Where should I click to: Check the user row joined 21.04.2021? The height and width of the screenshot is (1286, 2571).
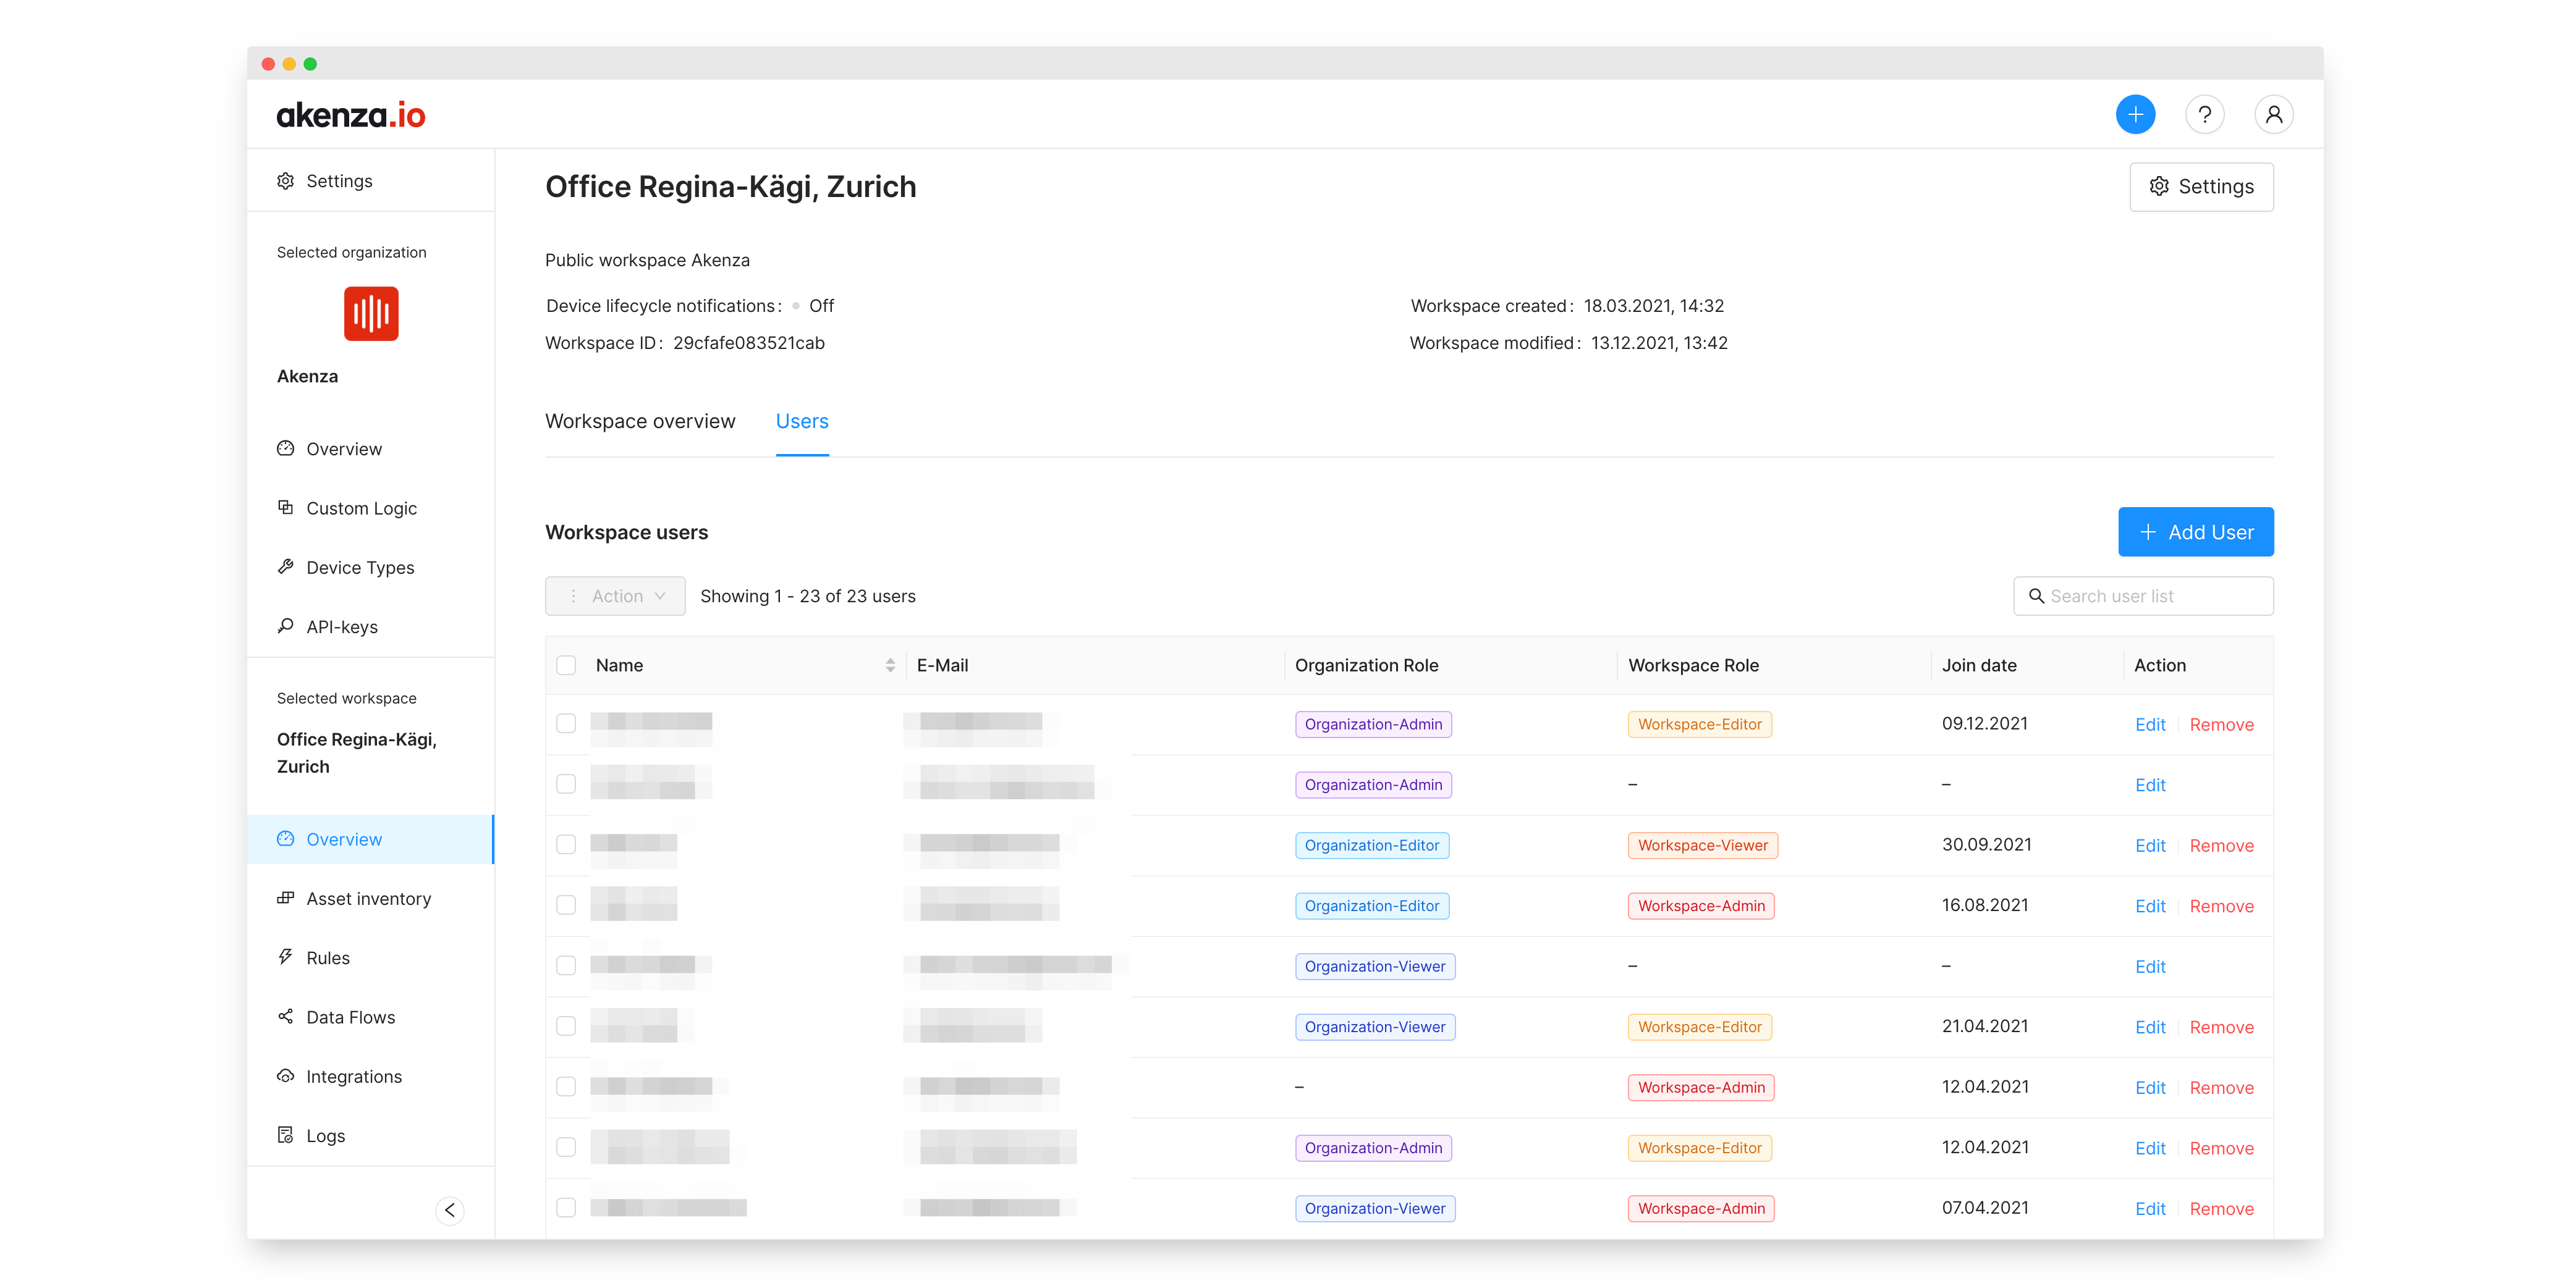coord(566,1025)
